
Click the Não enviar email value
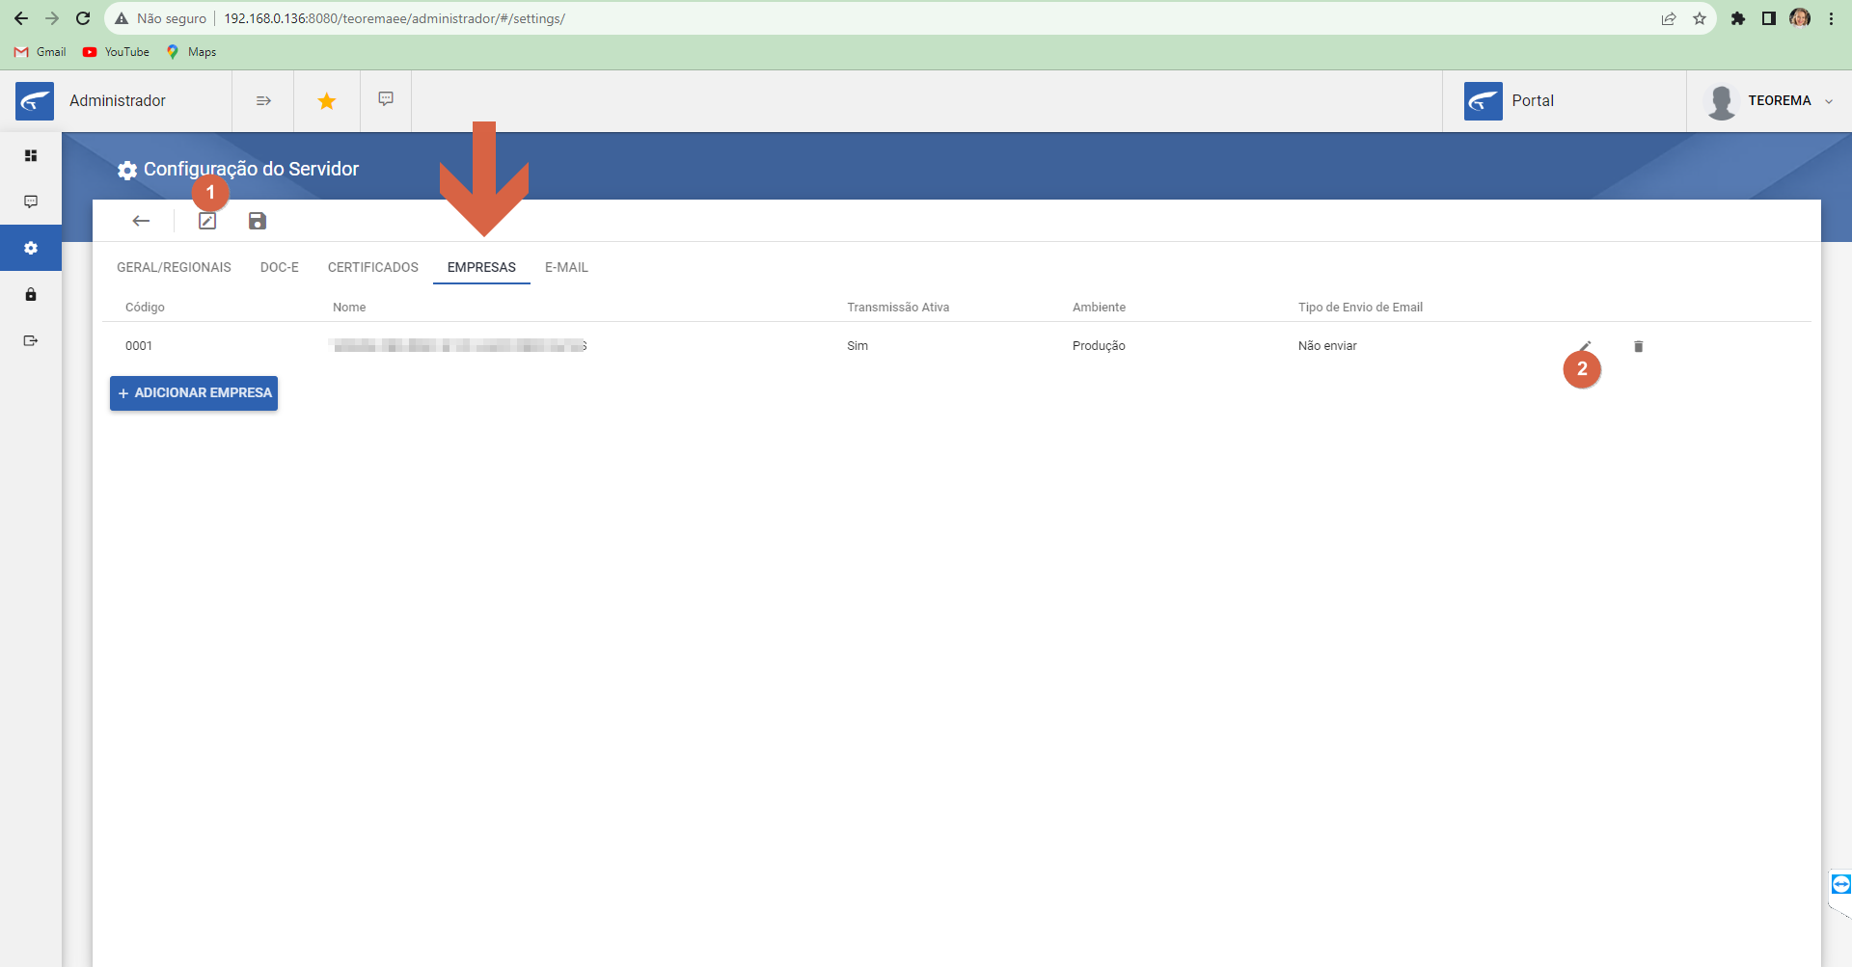coord(1327,346)
